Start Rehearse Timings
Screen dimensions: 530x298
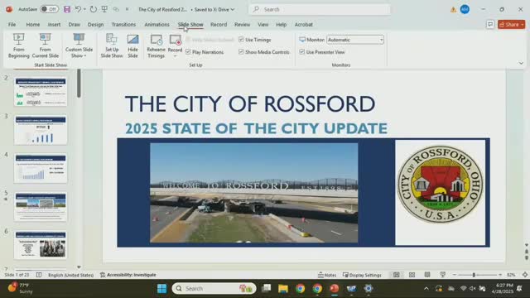tap(156, 46)
